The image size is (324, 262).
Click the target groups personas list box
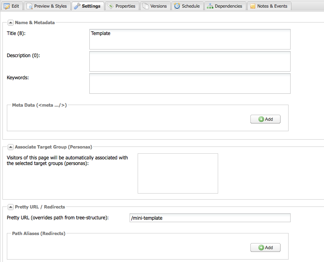(x=177, y=173)
